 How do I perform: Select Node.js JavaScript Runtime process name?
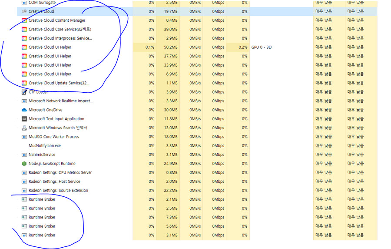(52, 164)
